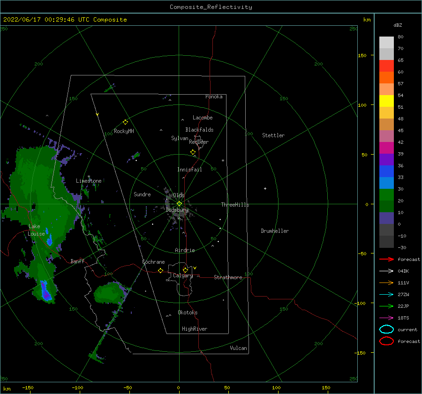Click the Lake Louise label

[x=36, y=230]
